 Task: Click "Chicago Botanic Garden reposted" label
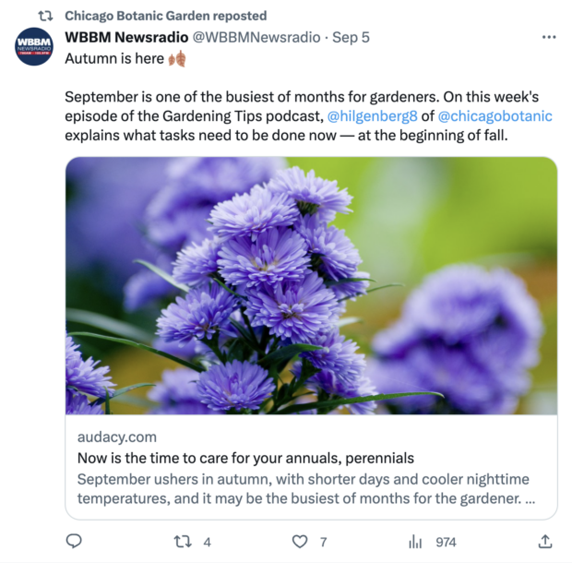click(166, 16)
